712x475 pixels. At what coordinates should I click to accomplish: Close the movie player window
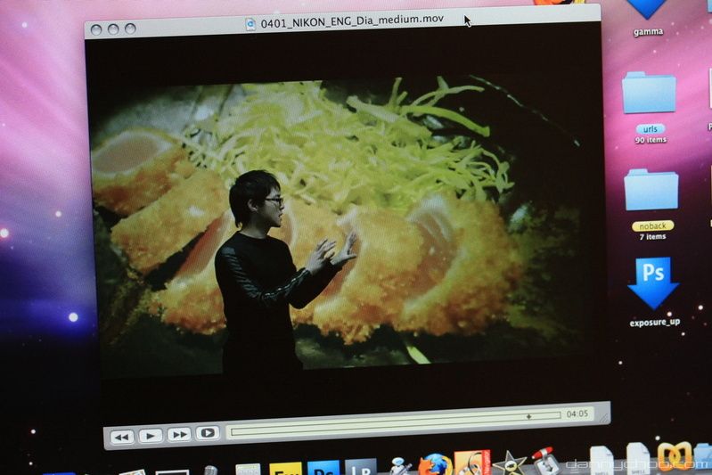pyautogui.click(x=96, y=29)
